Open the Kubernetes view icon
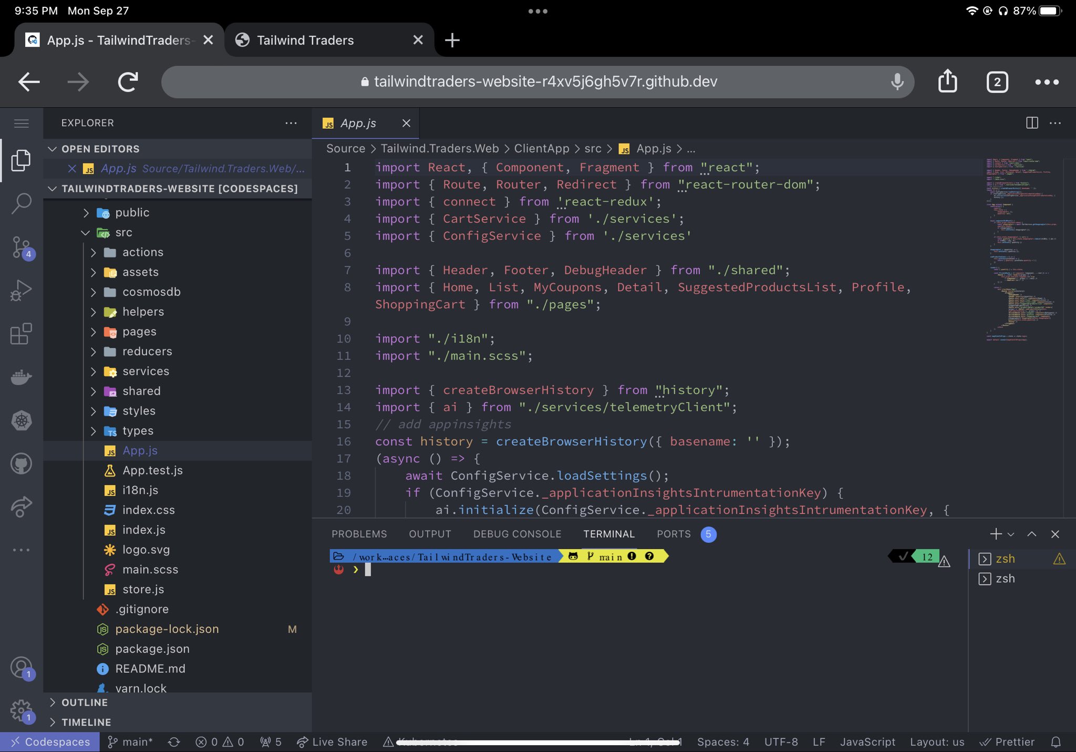 (x=22, y=420)
